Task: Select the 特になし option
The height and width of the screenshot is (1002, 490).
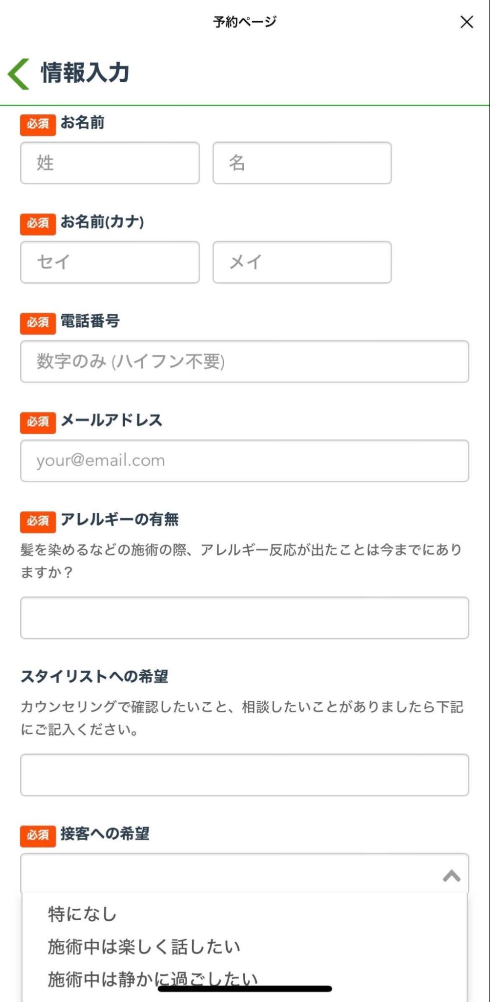Action: [x=83, y=914]
